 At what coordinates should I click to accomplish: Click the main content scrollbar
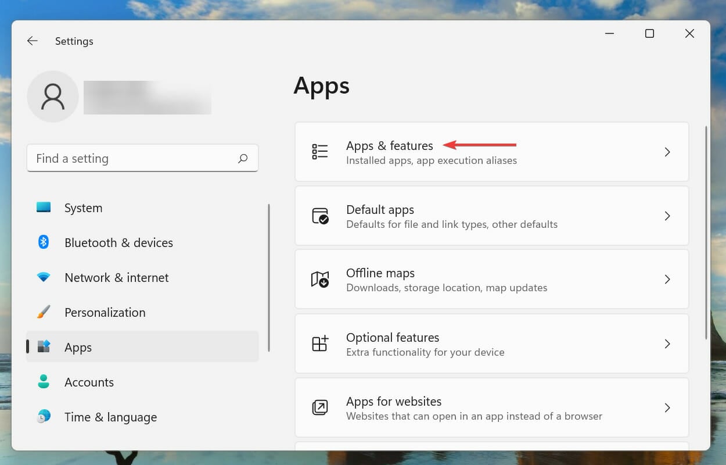tap(706, 233)
